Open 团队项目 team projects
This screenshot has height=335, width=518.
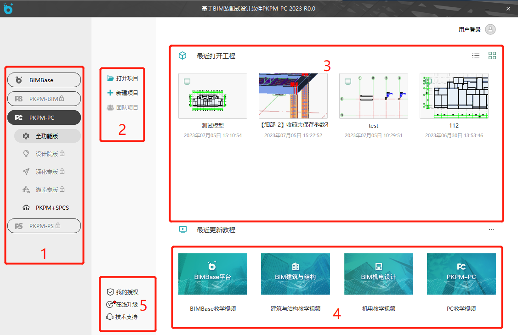click(x=123, y=107)
